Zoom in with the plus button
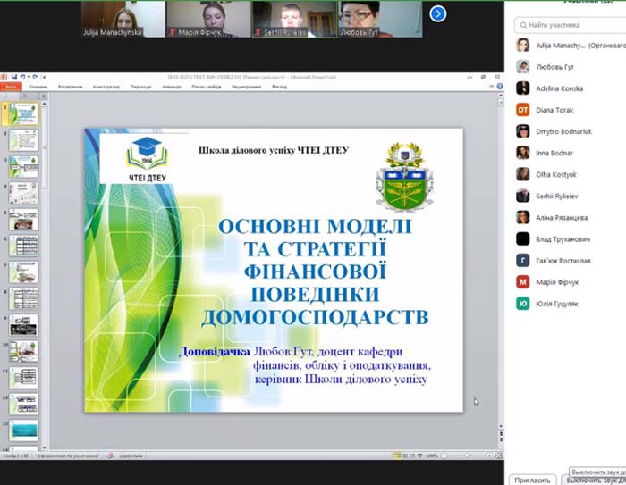Screen dimensions: 626x485 (489, 456)
